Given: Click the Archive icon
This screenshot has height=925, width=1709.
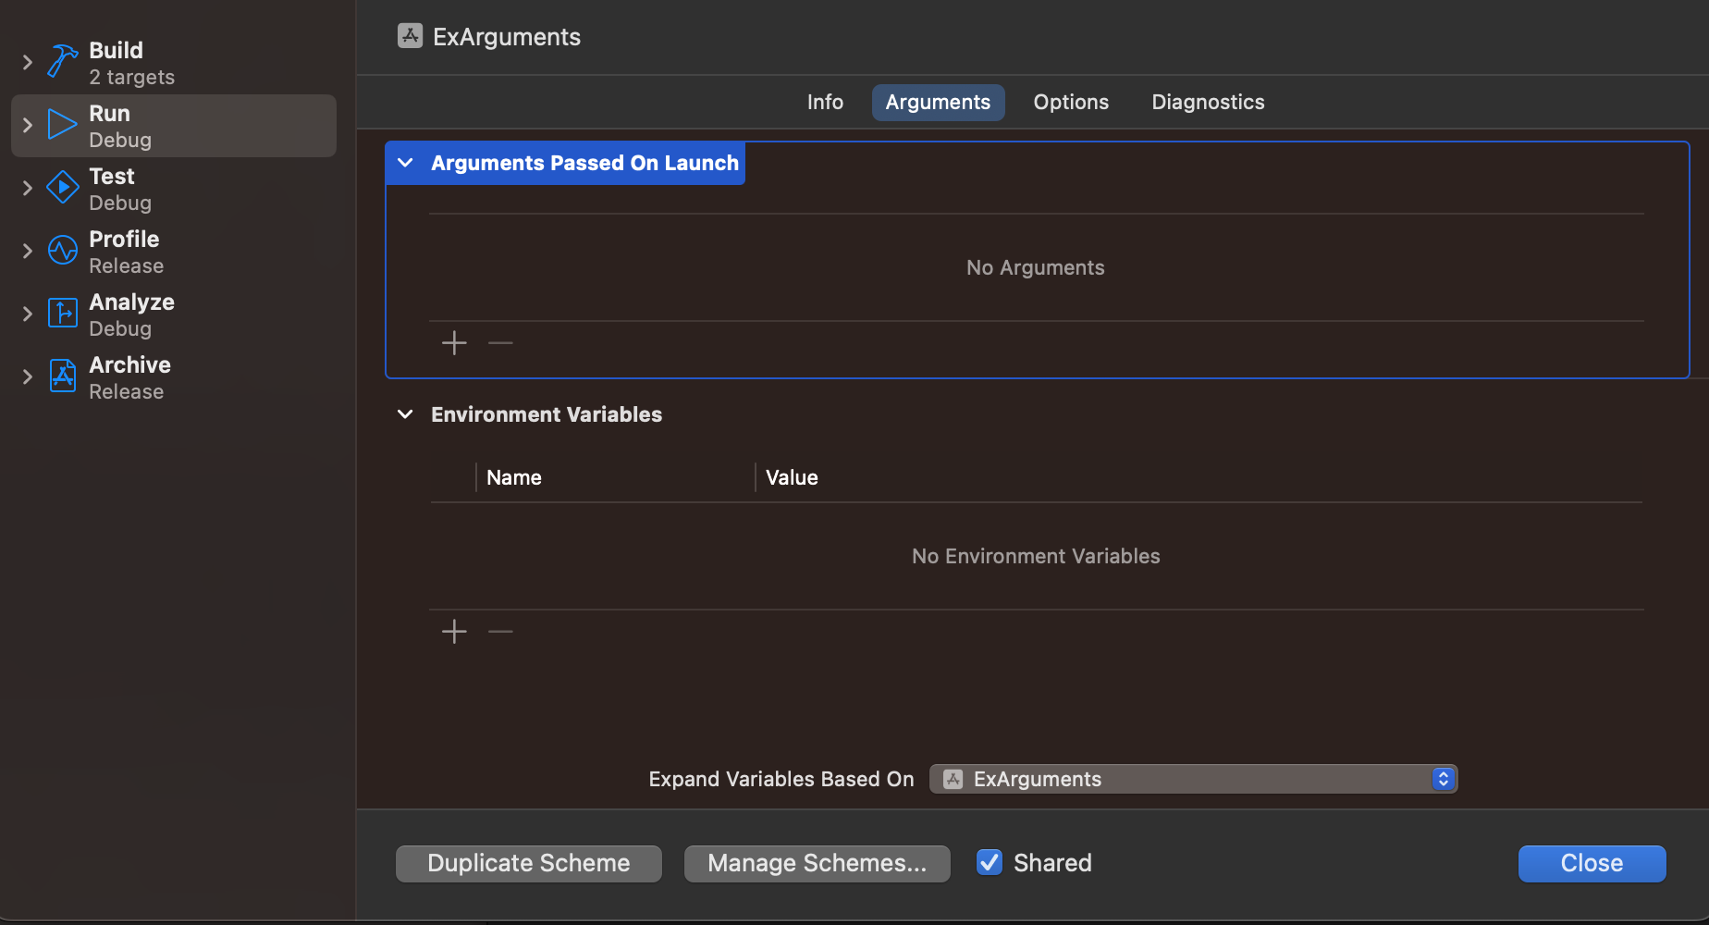Looking at the screenshot, I should 62,376.
